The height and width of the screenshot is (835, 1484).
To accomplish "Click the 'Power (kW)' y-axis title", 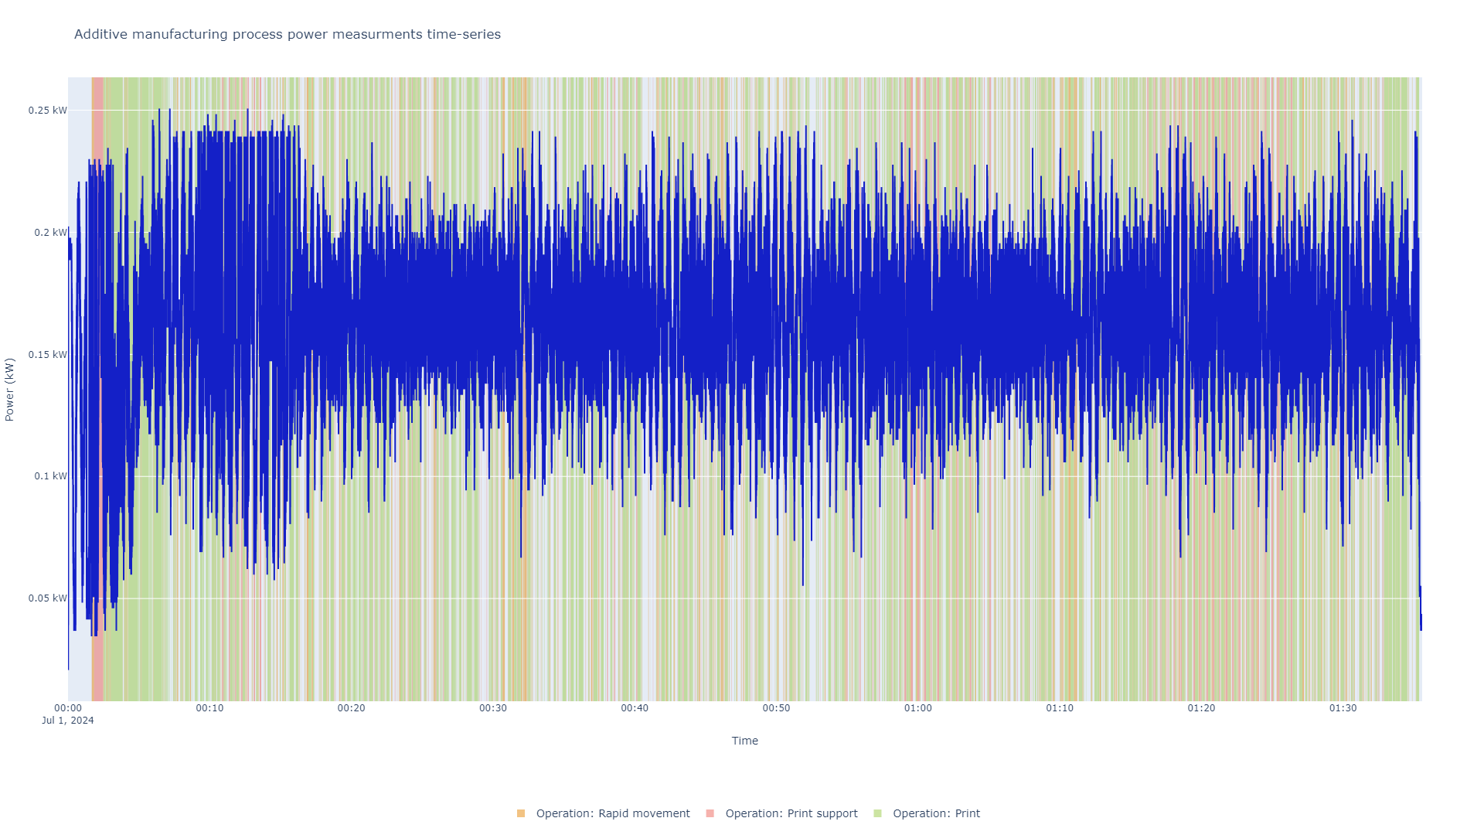I will point(10,390).
